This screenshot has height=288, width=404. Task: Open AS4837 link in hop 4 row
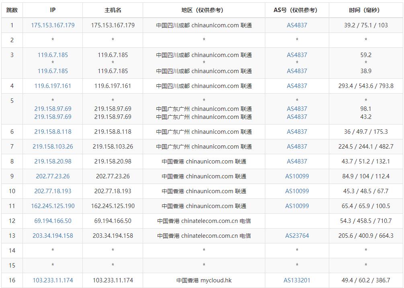297,86
